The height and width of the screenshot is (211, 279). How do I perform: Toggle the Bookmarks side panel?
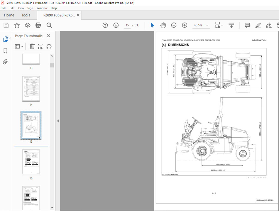5,51
